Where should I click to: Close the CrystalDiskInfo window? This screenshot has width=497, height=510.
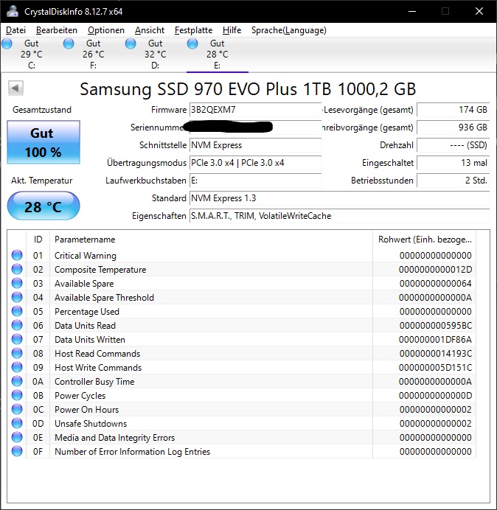click(479, 11)
